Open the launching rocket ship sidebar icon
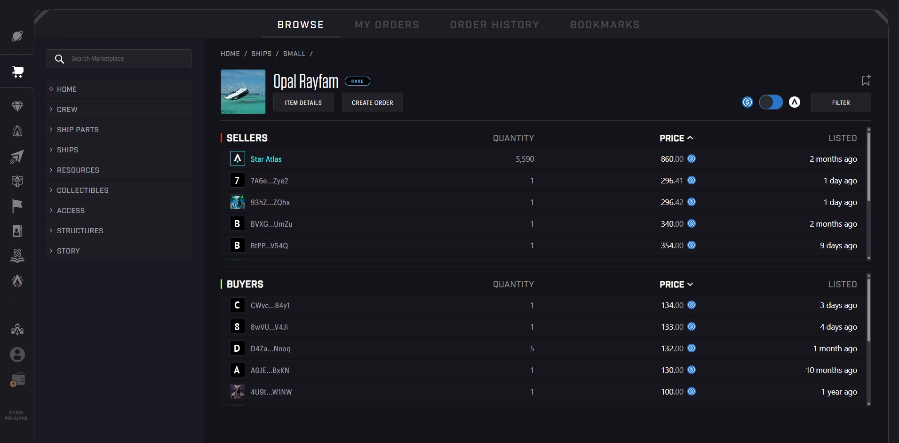899x443 pixels. [17, 157]
